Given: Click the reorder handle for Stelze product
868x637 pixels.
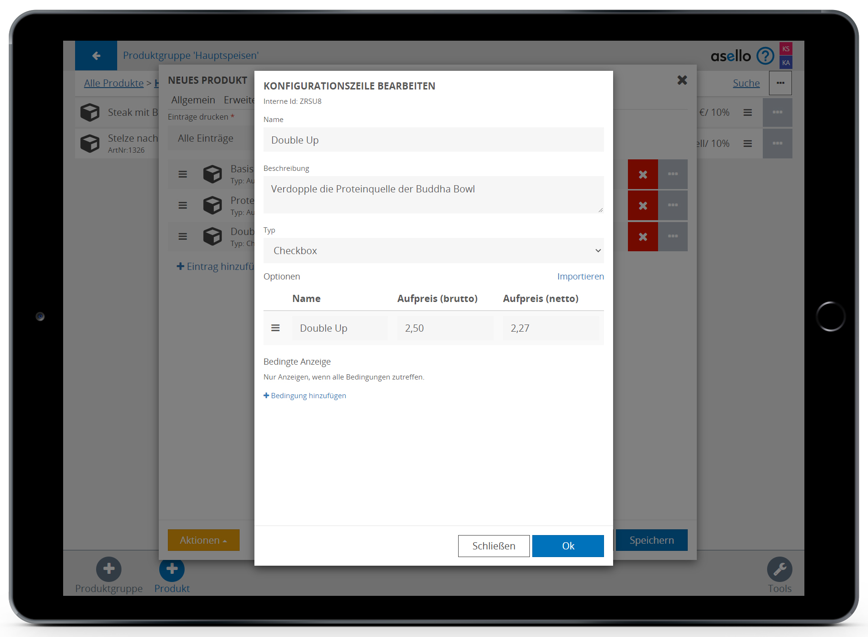Looking at the screenshot, I should (747, 144).
